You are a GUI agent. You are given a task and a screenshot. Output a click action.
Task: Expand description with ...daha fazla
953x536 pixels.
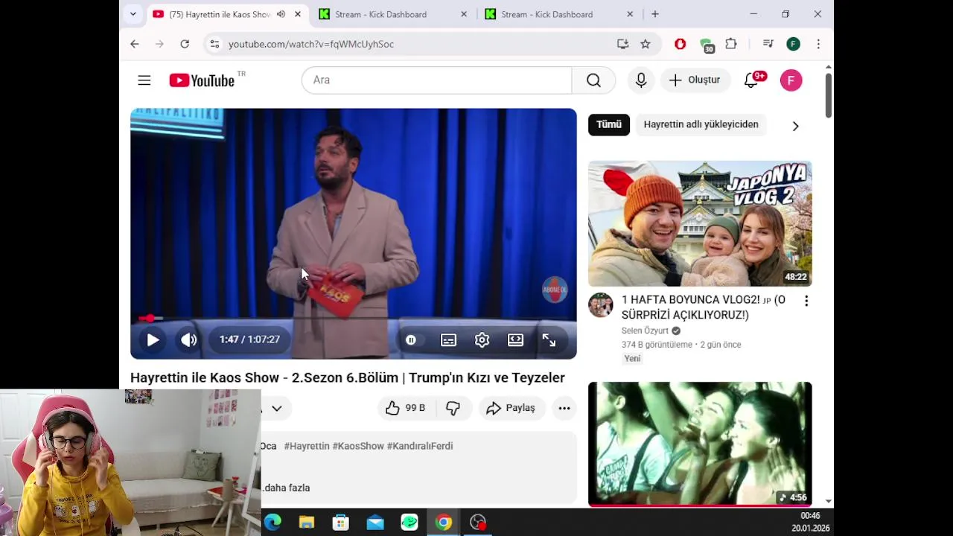(x=286, y=488)
